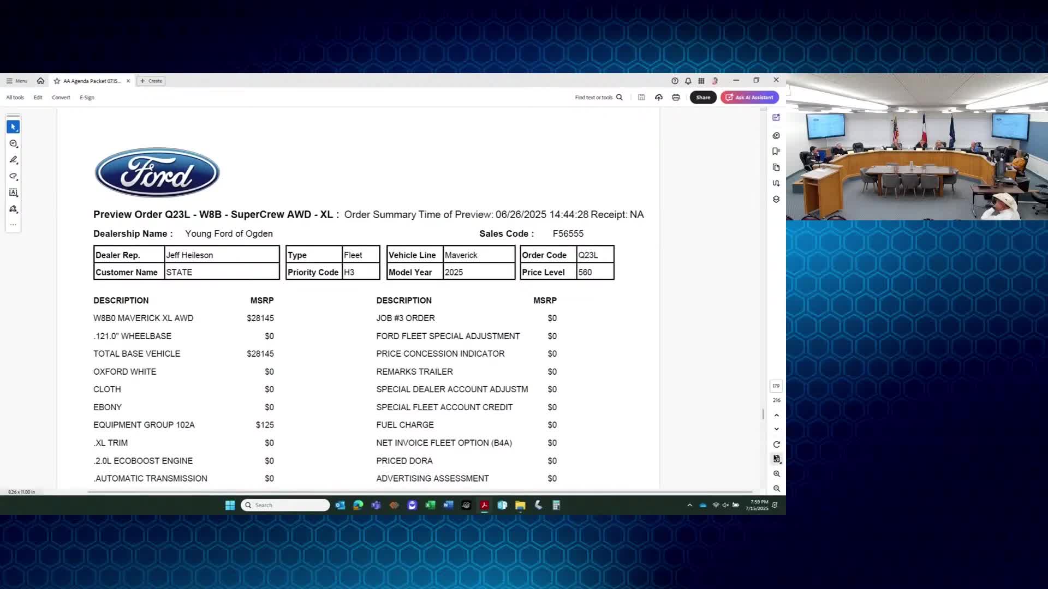Image resolution: width=1048 pixels, height=589 pixels.
Task: Open the Convert menu
Action: coord(61,98)
